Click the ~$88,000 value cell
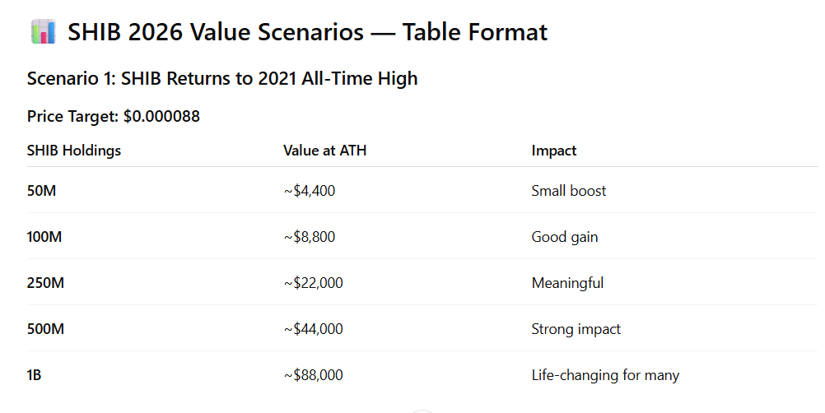 [x=313, y=375]
